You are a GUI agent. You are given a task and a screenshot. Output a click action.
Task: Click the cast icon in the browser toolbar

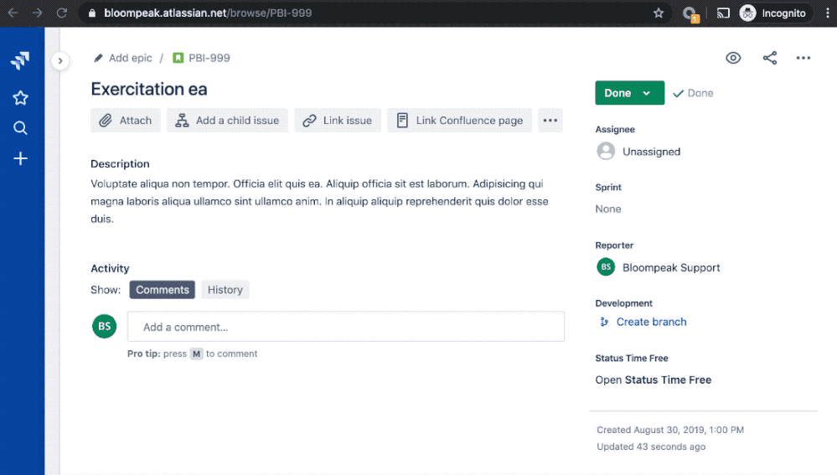coord(723,13)
